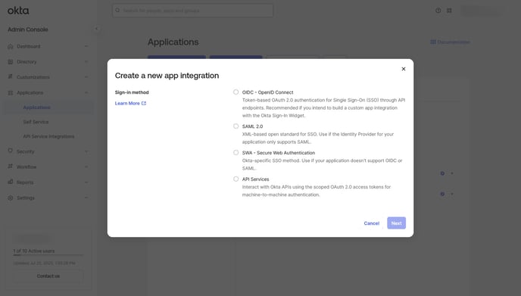
Task: Click the Security shield icon
Action: click(x=11, y=151)
